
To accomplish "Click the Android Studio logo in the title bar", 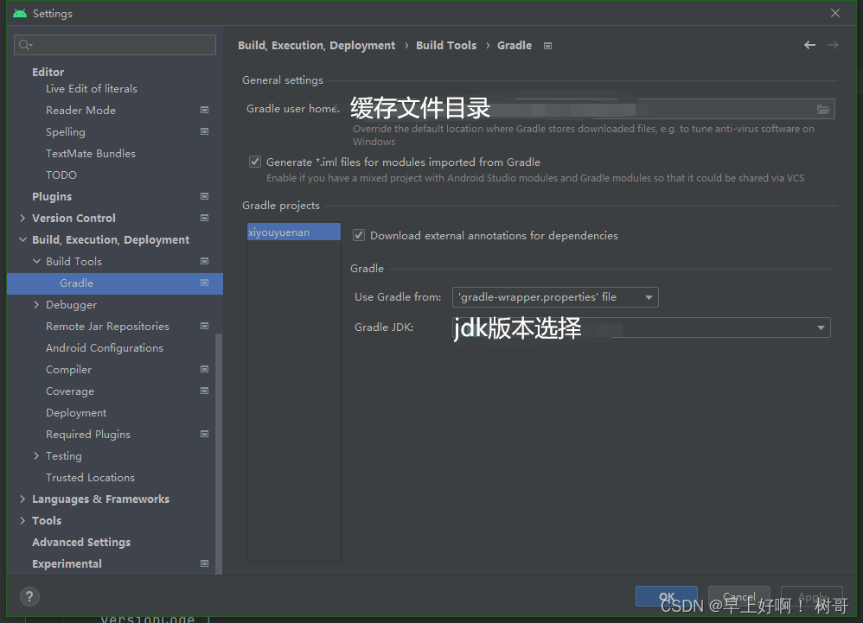I will (x=20, y=13).
